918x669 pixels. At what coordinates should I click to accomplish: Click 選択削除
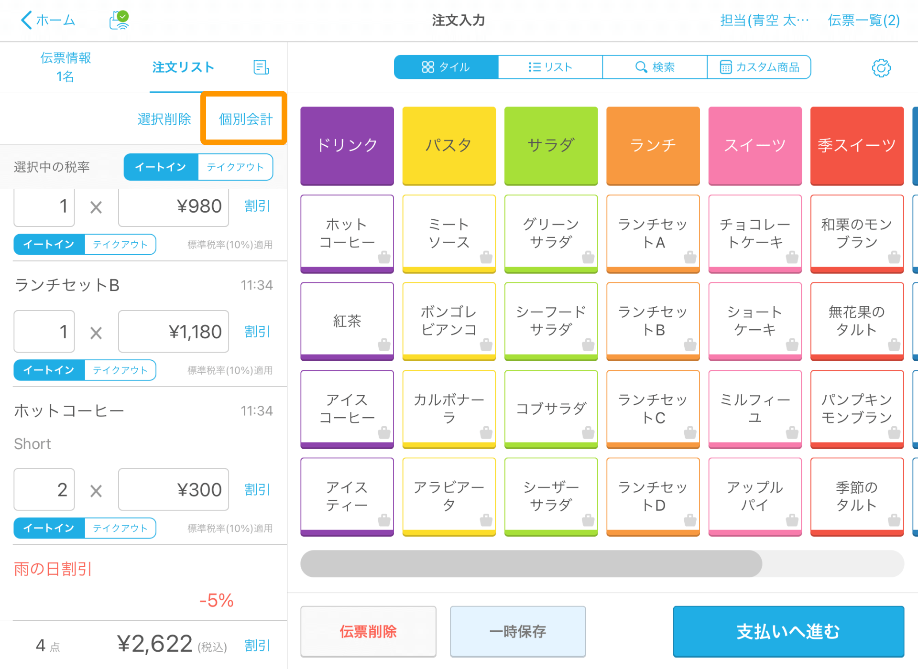pos(164,119)
